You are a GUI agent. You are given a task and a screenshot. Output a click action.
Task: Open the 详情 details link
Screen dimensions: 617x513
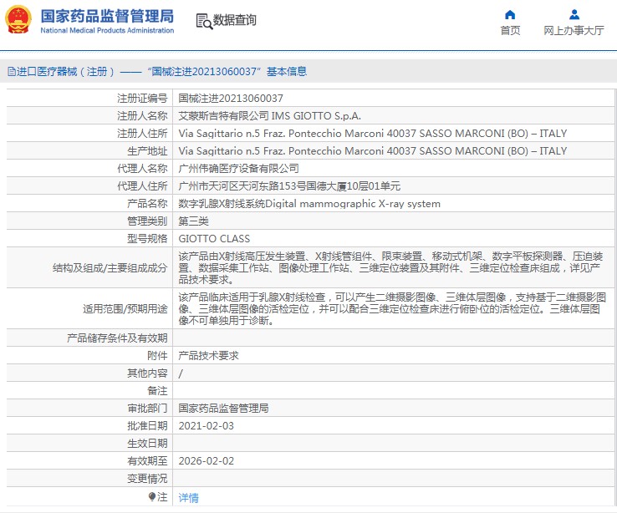coord(189,498)
